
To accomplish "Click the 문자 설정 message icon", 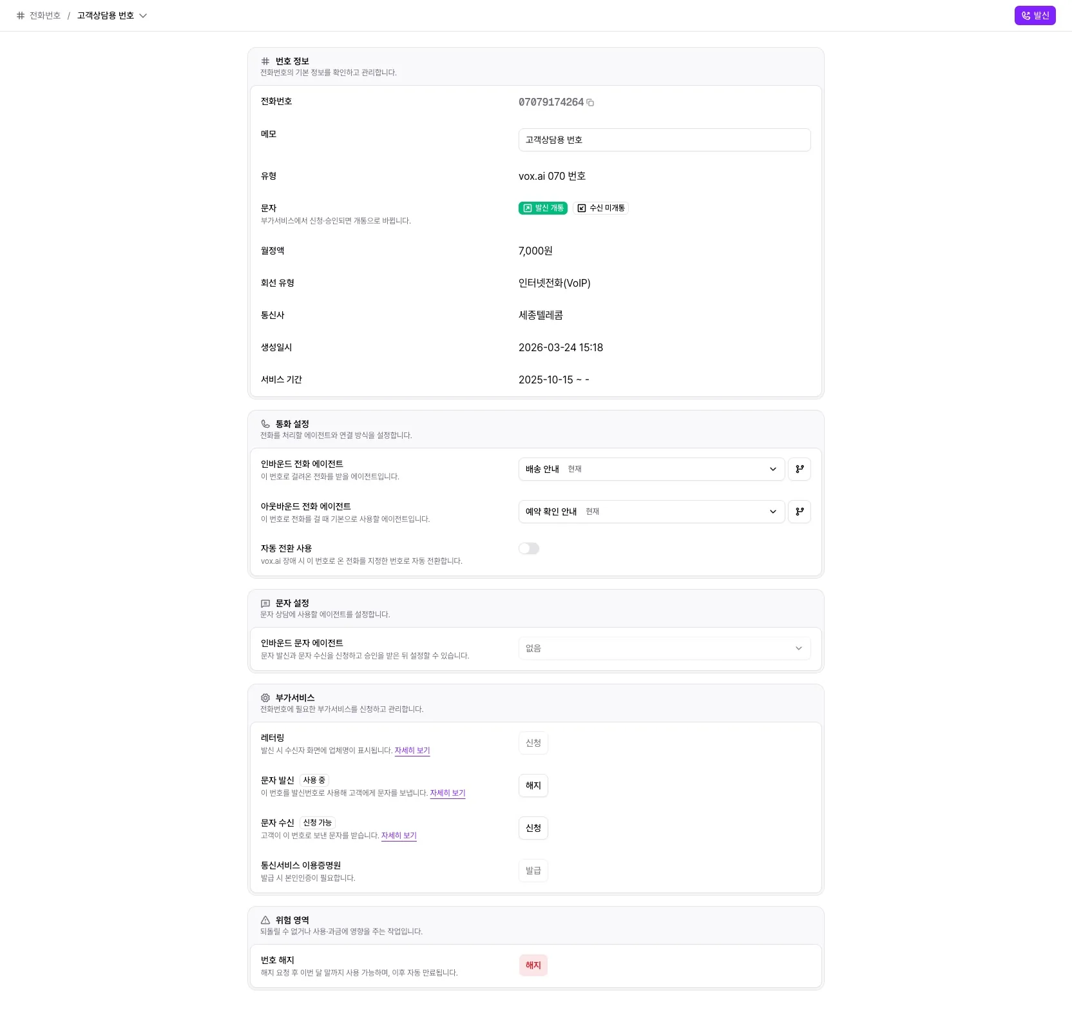I will [265, 603].
